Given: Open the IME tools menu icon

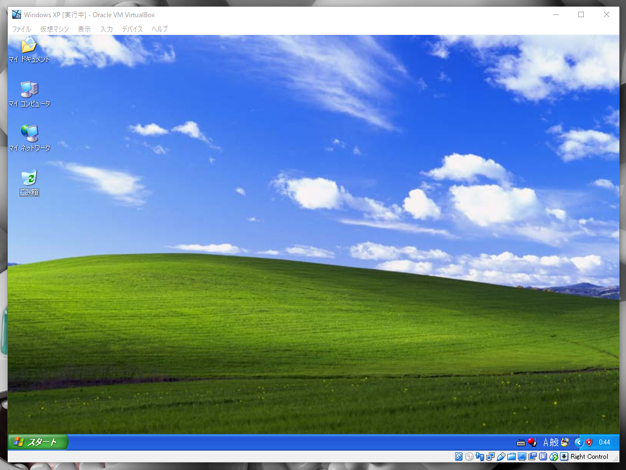Looking at the screenshot, I should 565,442.
